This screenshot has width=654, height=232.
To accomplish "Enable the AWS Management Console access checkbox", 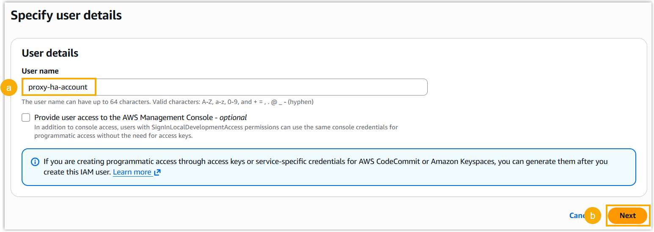I will pyautogui.click(x=26, y=117).
